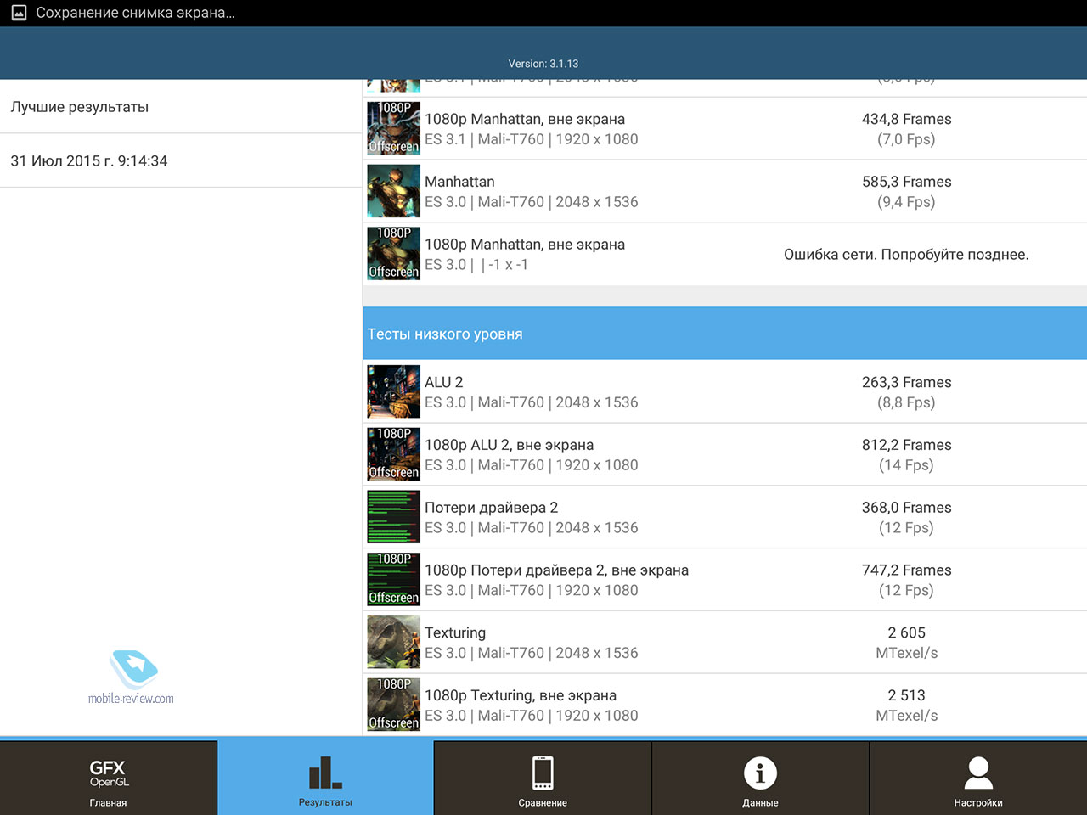The image size is (1087, 815).
Task: Open the 1080p Manhattan ES 3.0 offscreen thumbnail
Action: click(393, 253)
